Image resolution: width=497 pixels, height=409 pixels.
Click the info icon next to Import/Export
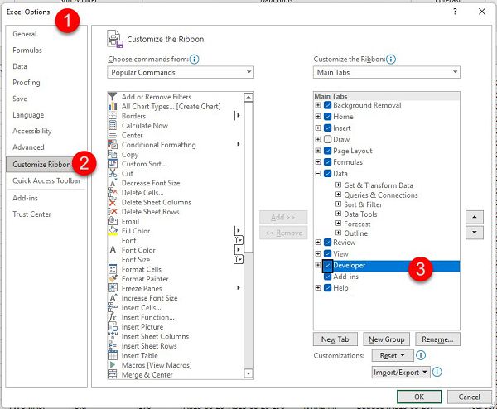coord(437,372)
